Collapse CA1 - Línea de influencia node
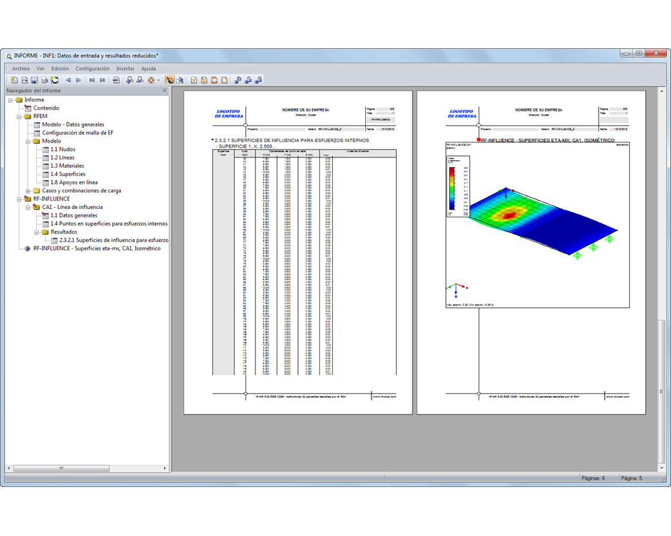The image size is (671, 536). click(x=28, y=207)
